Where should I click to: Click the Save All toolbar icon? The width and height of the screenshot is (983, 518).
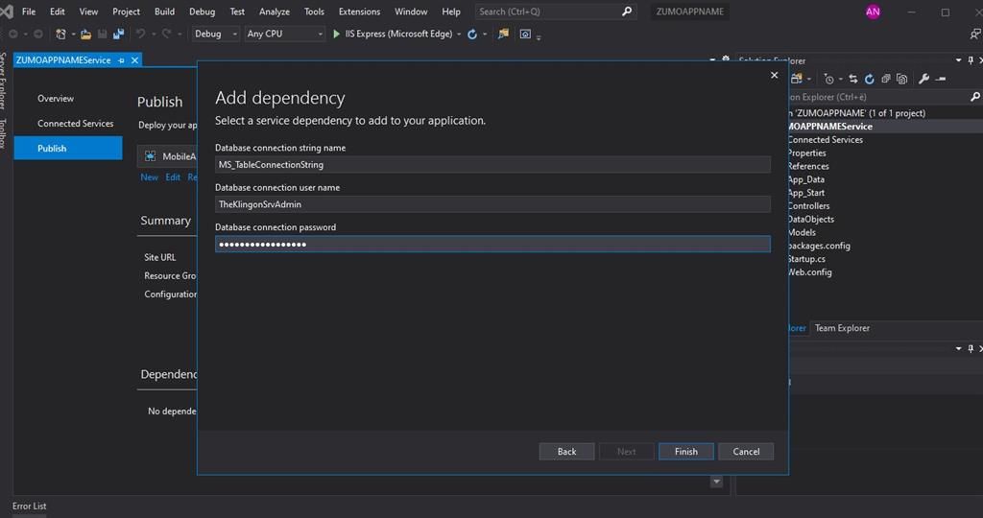point(118,34)
